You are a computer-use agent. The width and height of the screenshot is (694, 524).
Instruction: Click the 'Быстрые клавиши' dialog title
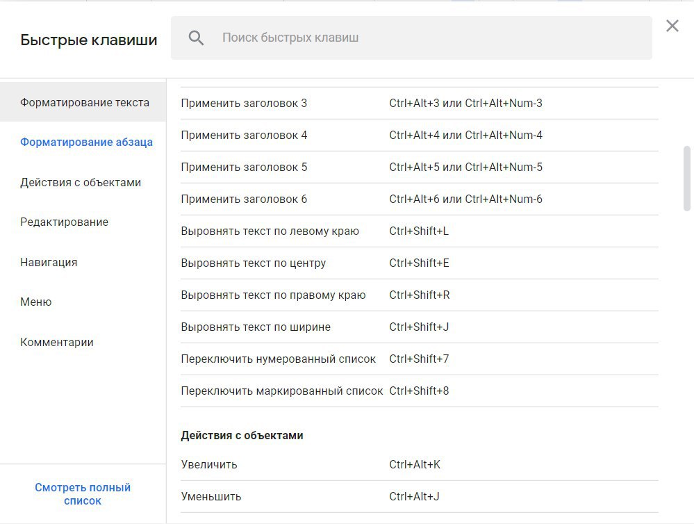pyautogui.click(x=89, y=40)
